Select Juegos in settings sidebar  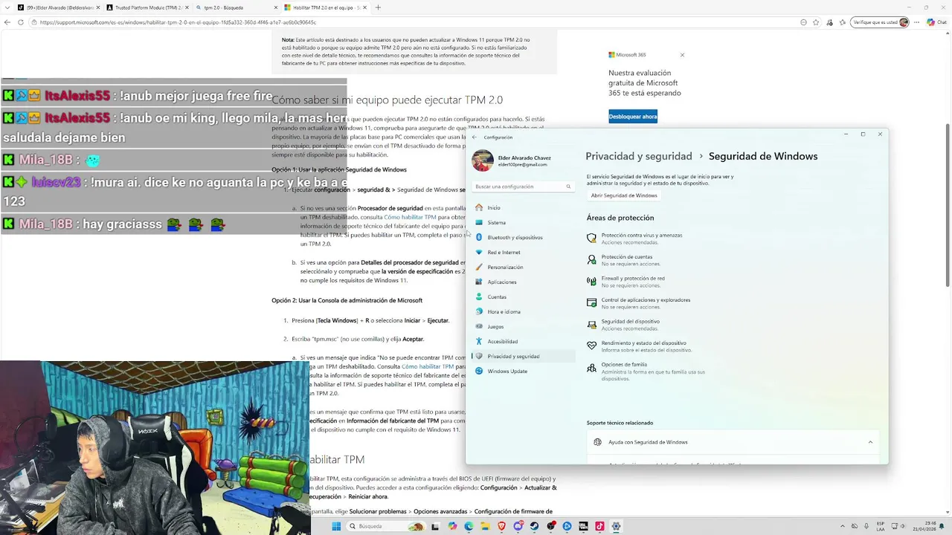coord(523,326)
